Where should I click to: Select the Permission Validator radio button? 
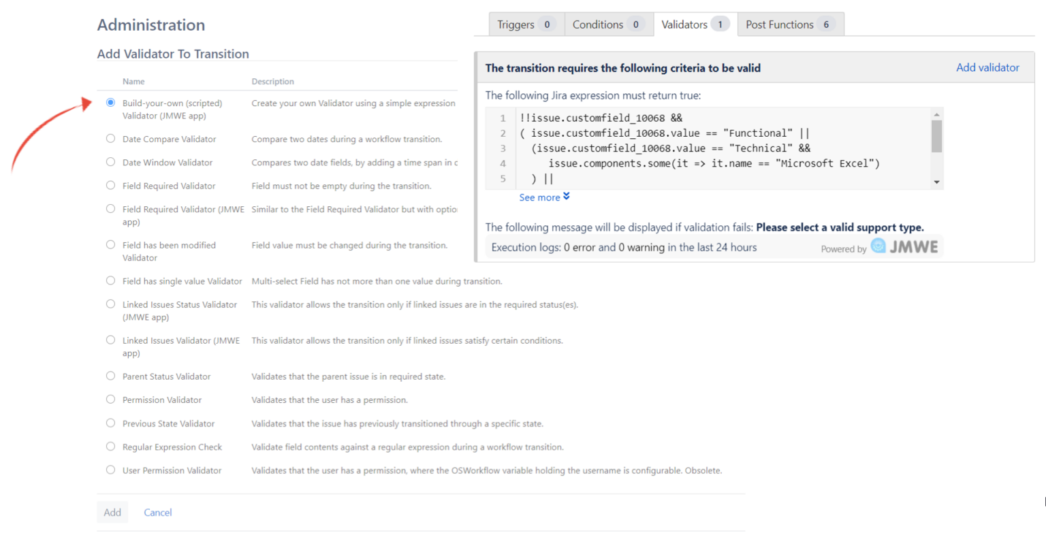click(x=110, y=399)
